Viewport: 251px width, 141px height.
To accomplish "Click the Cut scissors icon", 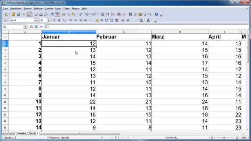I will 64,14.
